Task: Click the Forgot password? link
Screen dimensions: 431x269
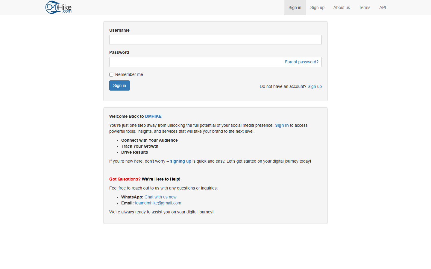Action: click(301, 62)
